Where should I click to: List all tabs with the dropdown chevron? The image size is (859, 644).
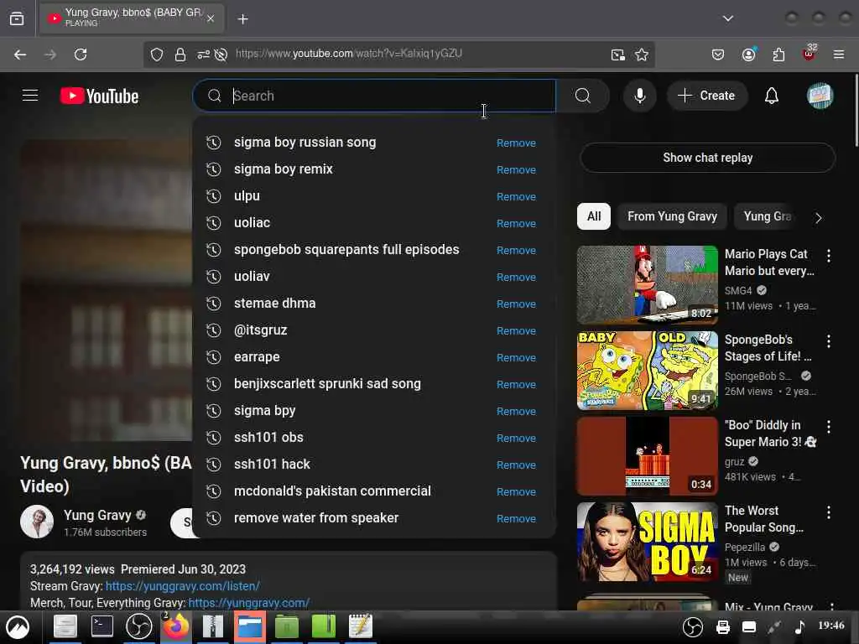[727, 18]
